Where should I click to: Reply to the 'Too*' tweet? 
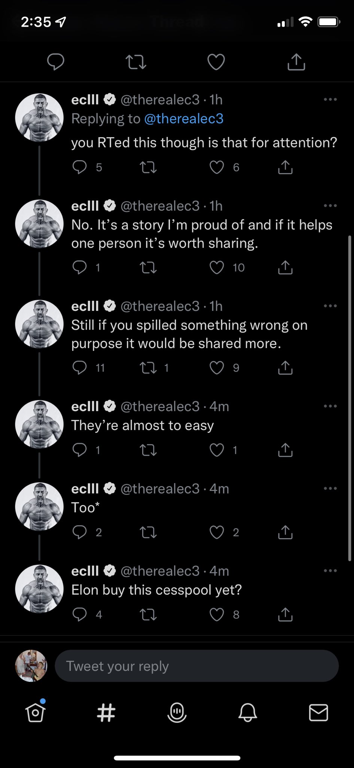pyautogui.click(x=79, y=532)
